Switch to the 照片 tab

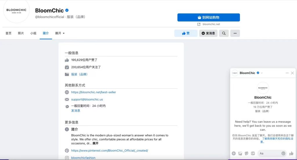click(21, 33)
